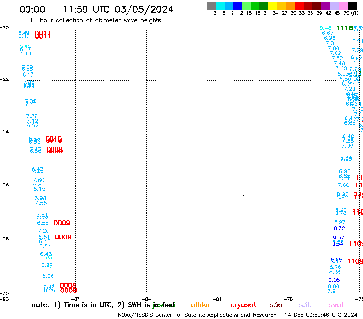Click the '-20' latitude axis label
Image resolution: width=363 pixels, height=319 pixels.
(4, 28)
